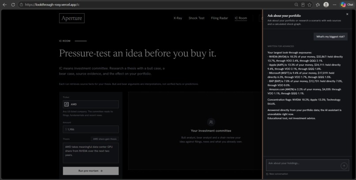Click the NVIDIA (NVDA) 18.2% exposure line
The image size is (356, 180).
pyautogui.click(x=305, y=59)
